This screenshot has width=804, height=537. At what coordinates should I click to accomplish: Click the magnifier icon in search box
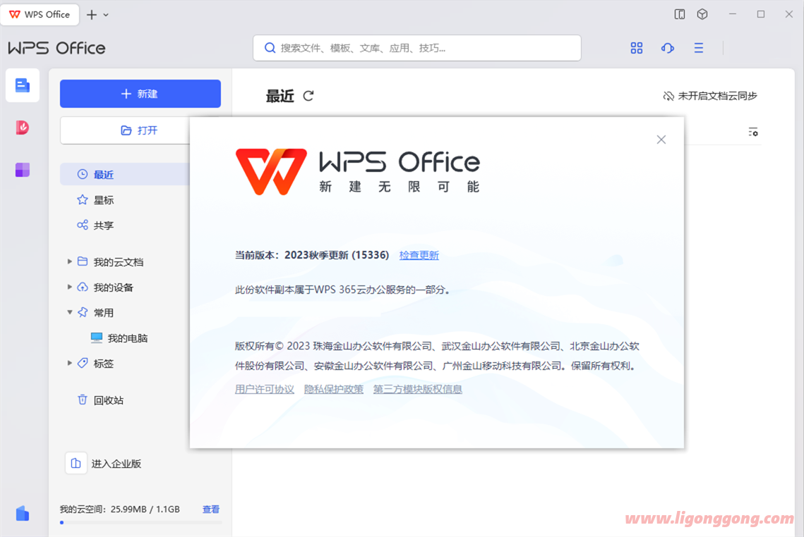[270, 48]
